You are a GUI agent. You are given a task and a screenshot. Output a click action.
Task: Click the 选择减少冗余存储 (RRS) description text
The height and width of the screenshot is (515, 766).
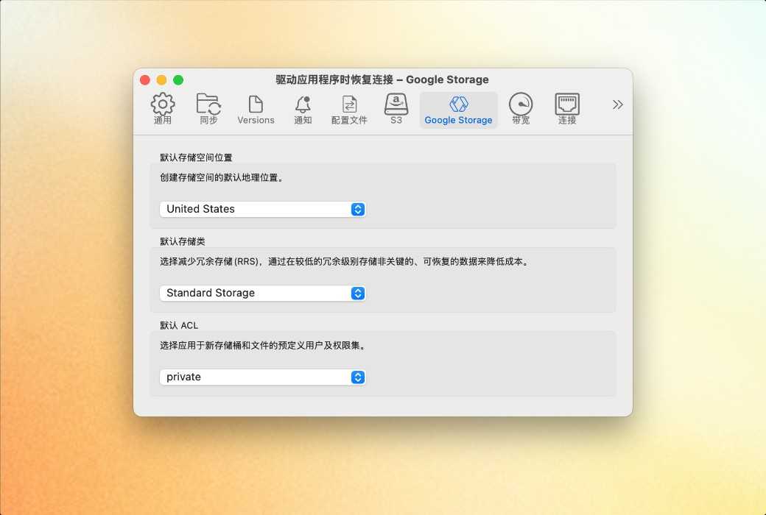click(x=345, y=262)
